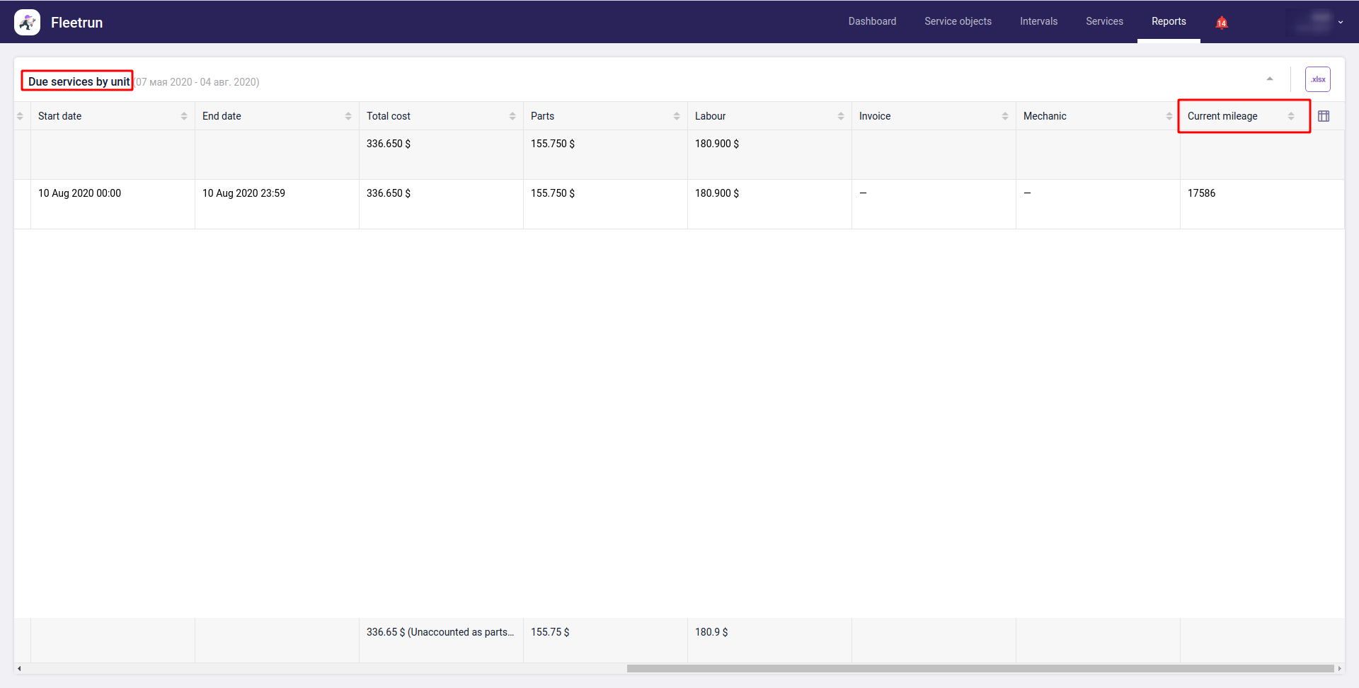Collapse the Due services report panel
1359x688 pixels.
click(1270, 79)
